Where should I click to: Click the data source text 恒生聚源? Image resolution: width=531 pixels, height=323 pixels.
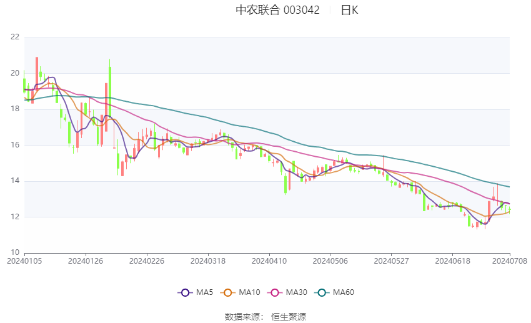289,317
